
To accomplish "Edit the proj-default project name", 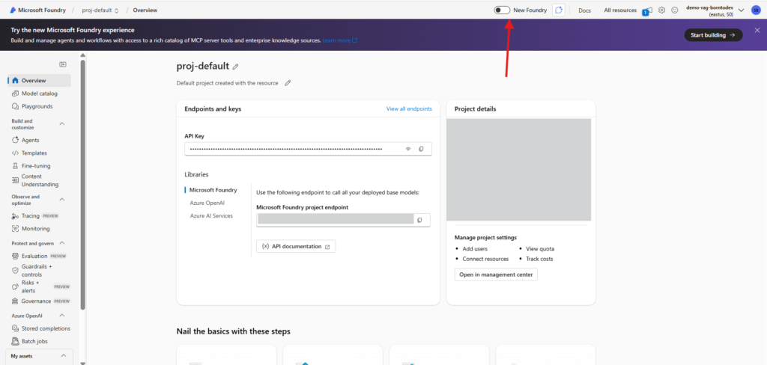I will pyautogui.click(x=236, y=67).
